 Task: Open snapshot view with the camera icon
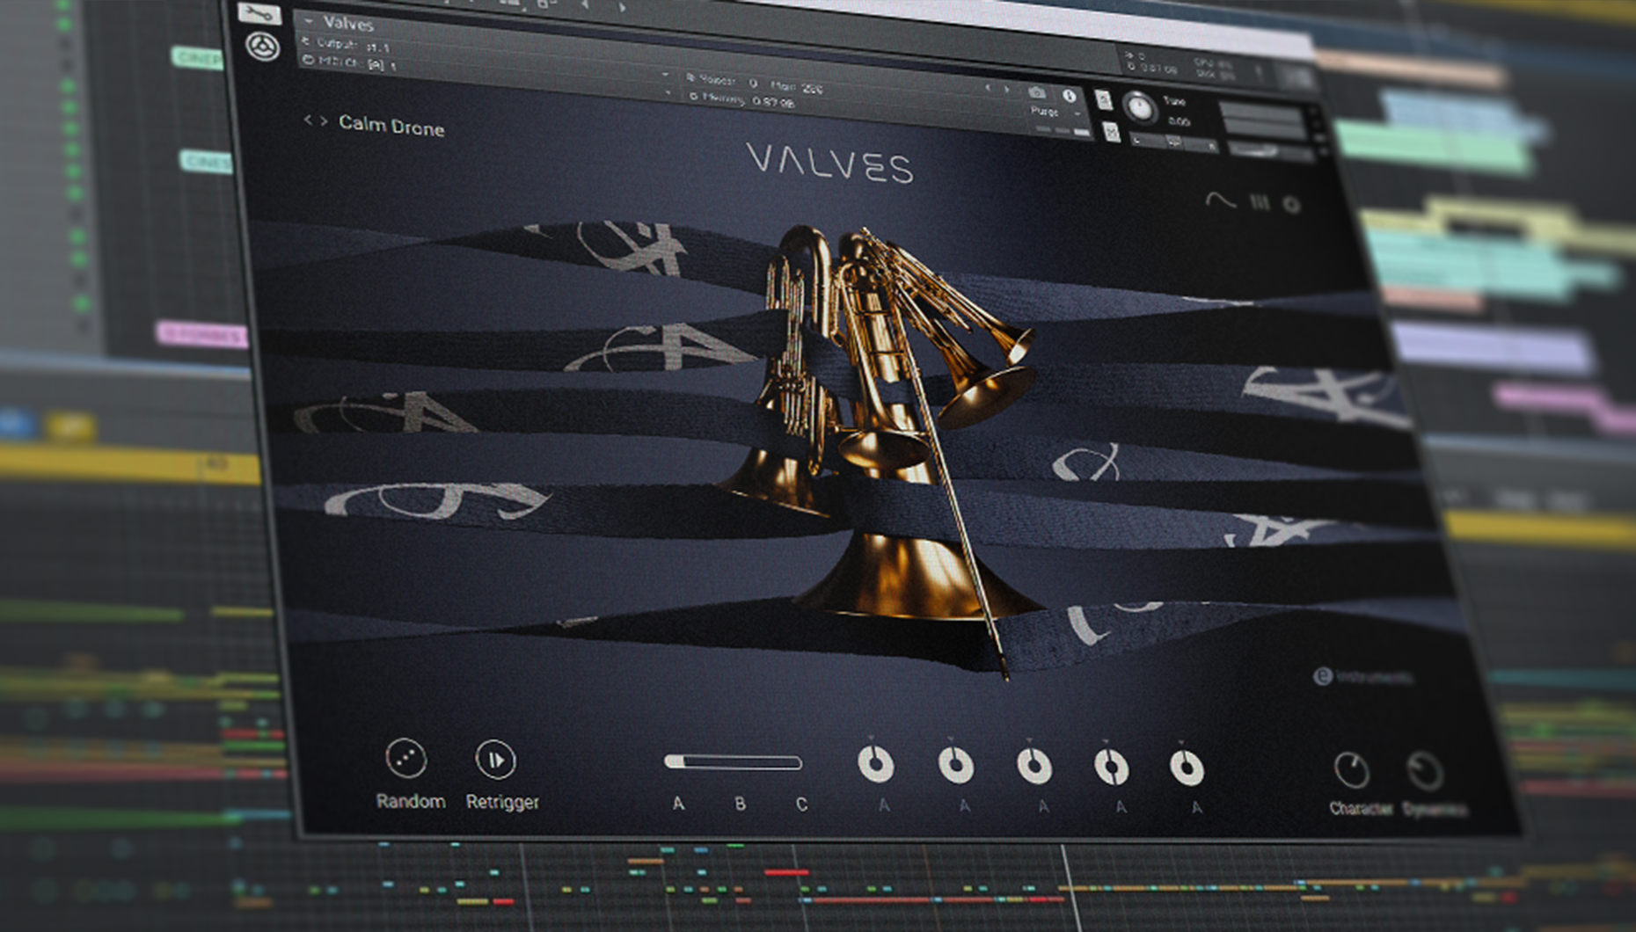(x=1038, y=92)
